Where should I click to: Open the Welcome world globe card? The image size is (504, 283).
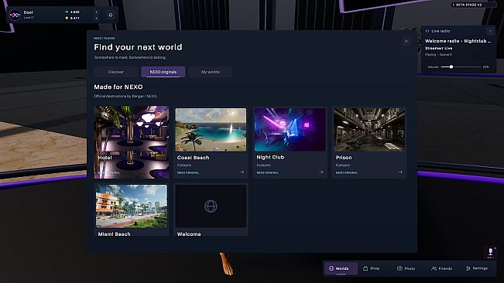(x=211, y=206)
